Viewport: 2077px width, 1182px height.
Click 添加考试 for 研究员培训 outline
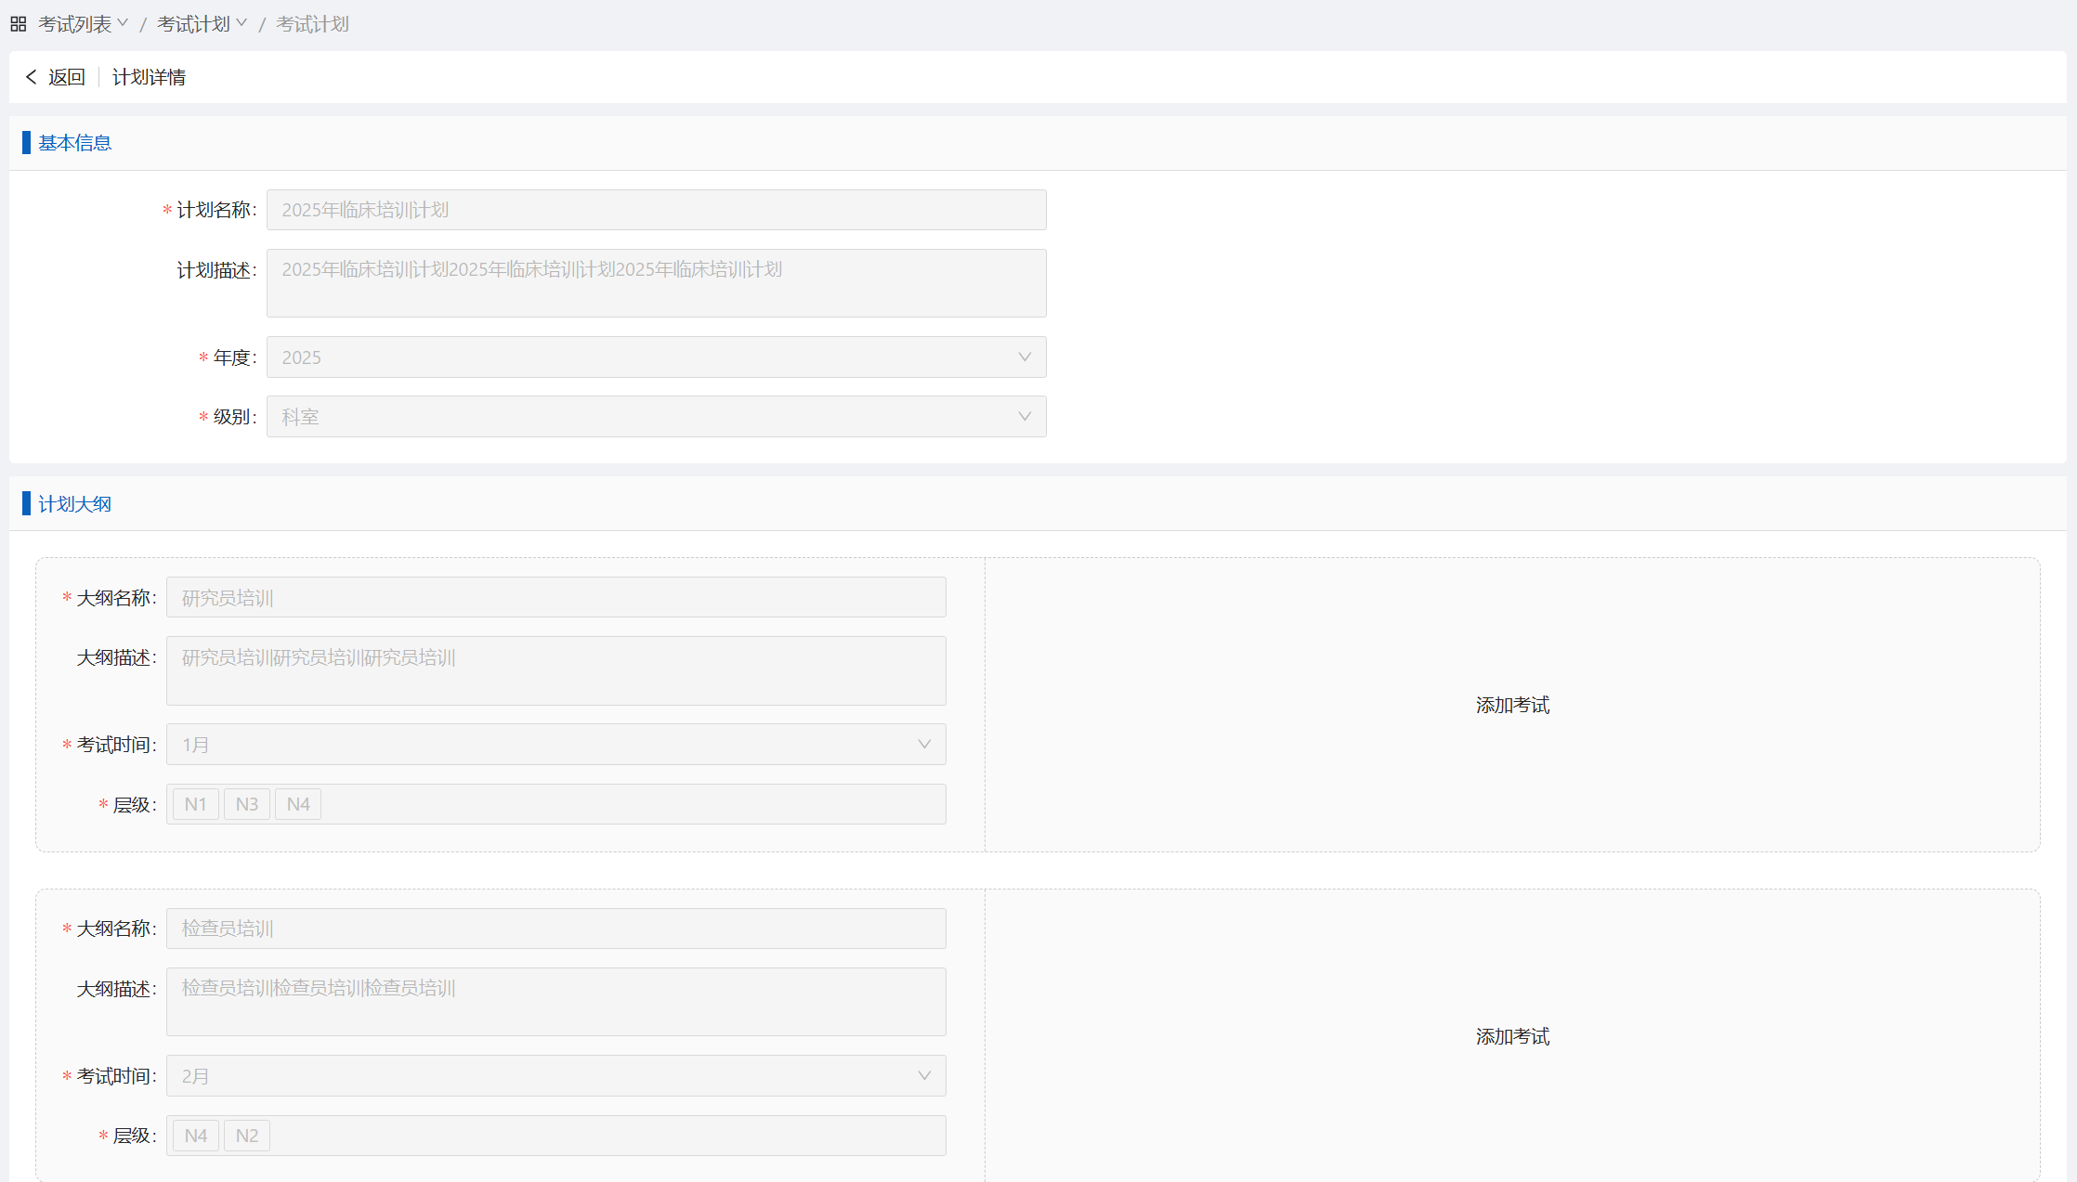point(1512,706)
